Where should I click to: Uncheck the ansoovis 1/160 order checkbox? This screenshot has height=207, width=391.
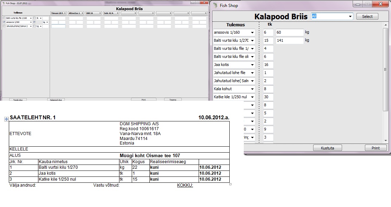coord(4,22)
